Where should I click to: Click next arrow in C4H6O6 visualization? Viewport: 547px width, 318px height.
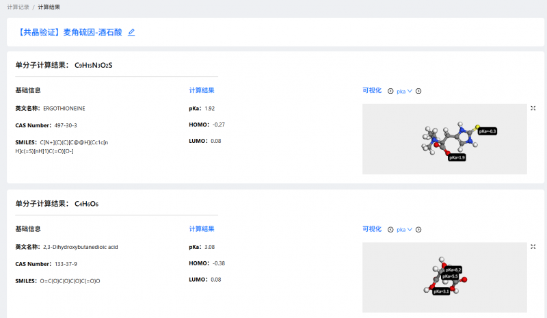(418, 230)
